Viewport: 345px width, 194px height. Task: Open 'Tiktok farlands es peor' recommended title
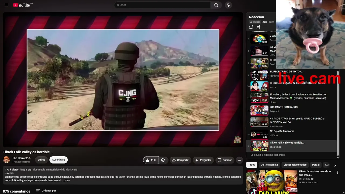coord(315,173)
